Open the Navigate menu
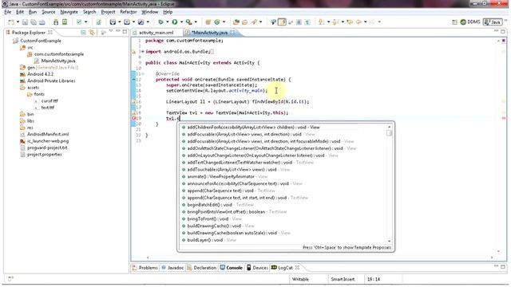511x287 pixels. 69,12
